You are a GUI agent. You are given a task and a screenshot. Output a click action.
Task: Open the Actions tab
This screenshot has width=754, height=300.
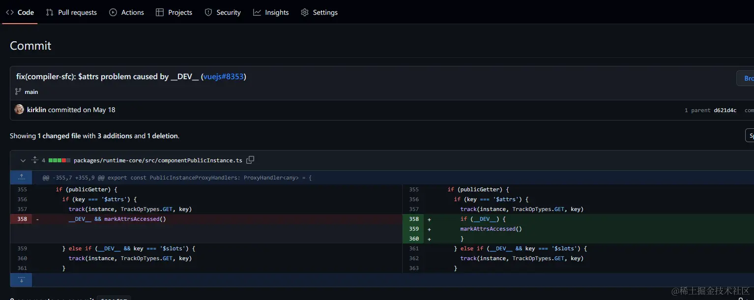pyautogui.click(x=127, y=12)
